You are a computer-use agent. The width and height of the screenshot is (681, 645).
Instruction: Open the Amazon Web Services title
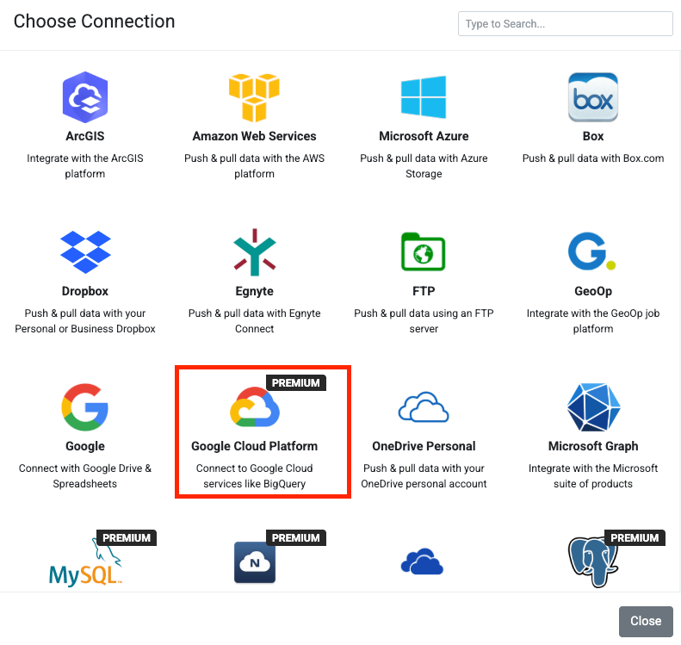pyautogui.click(x=255, y=136)
